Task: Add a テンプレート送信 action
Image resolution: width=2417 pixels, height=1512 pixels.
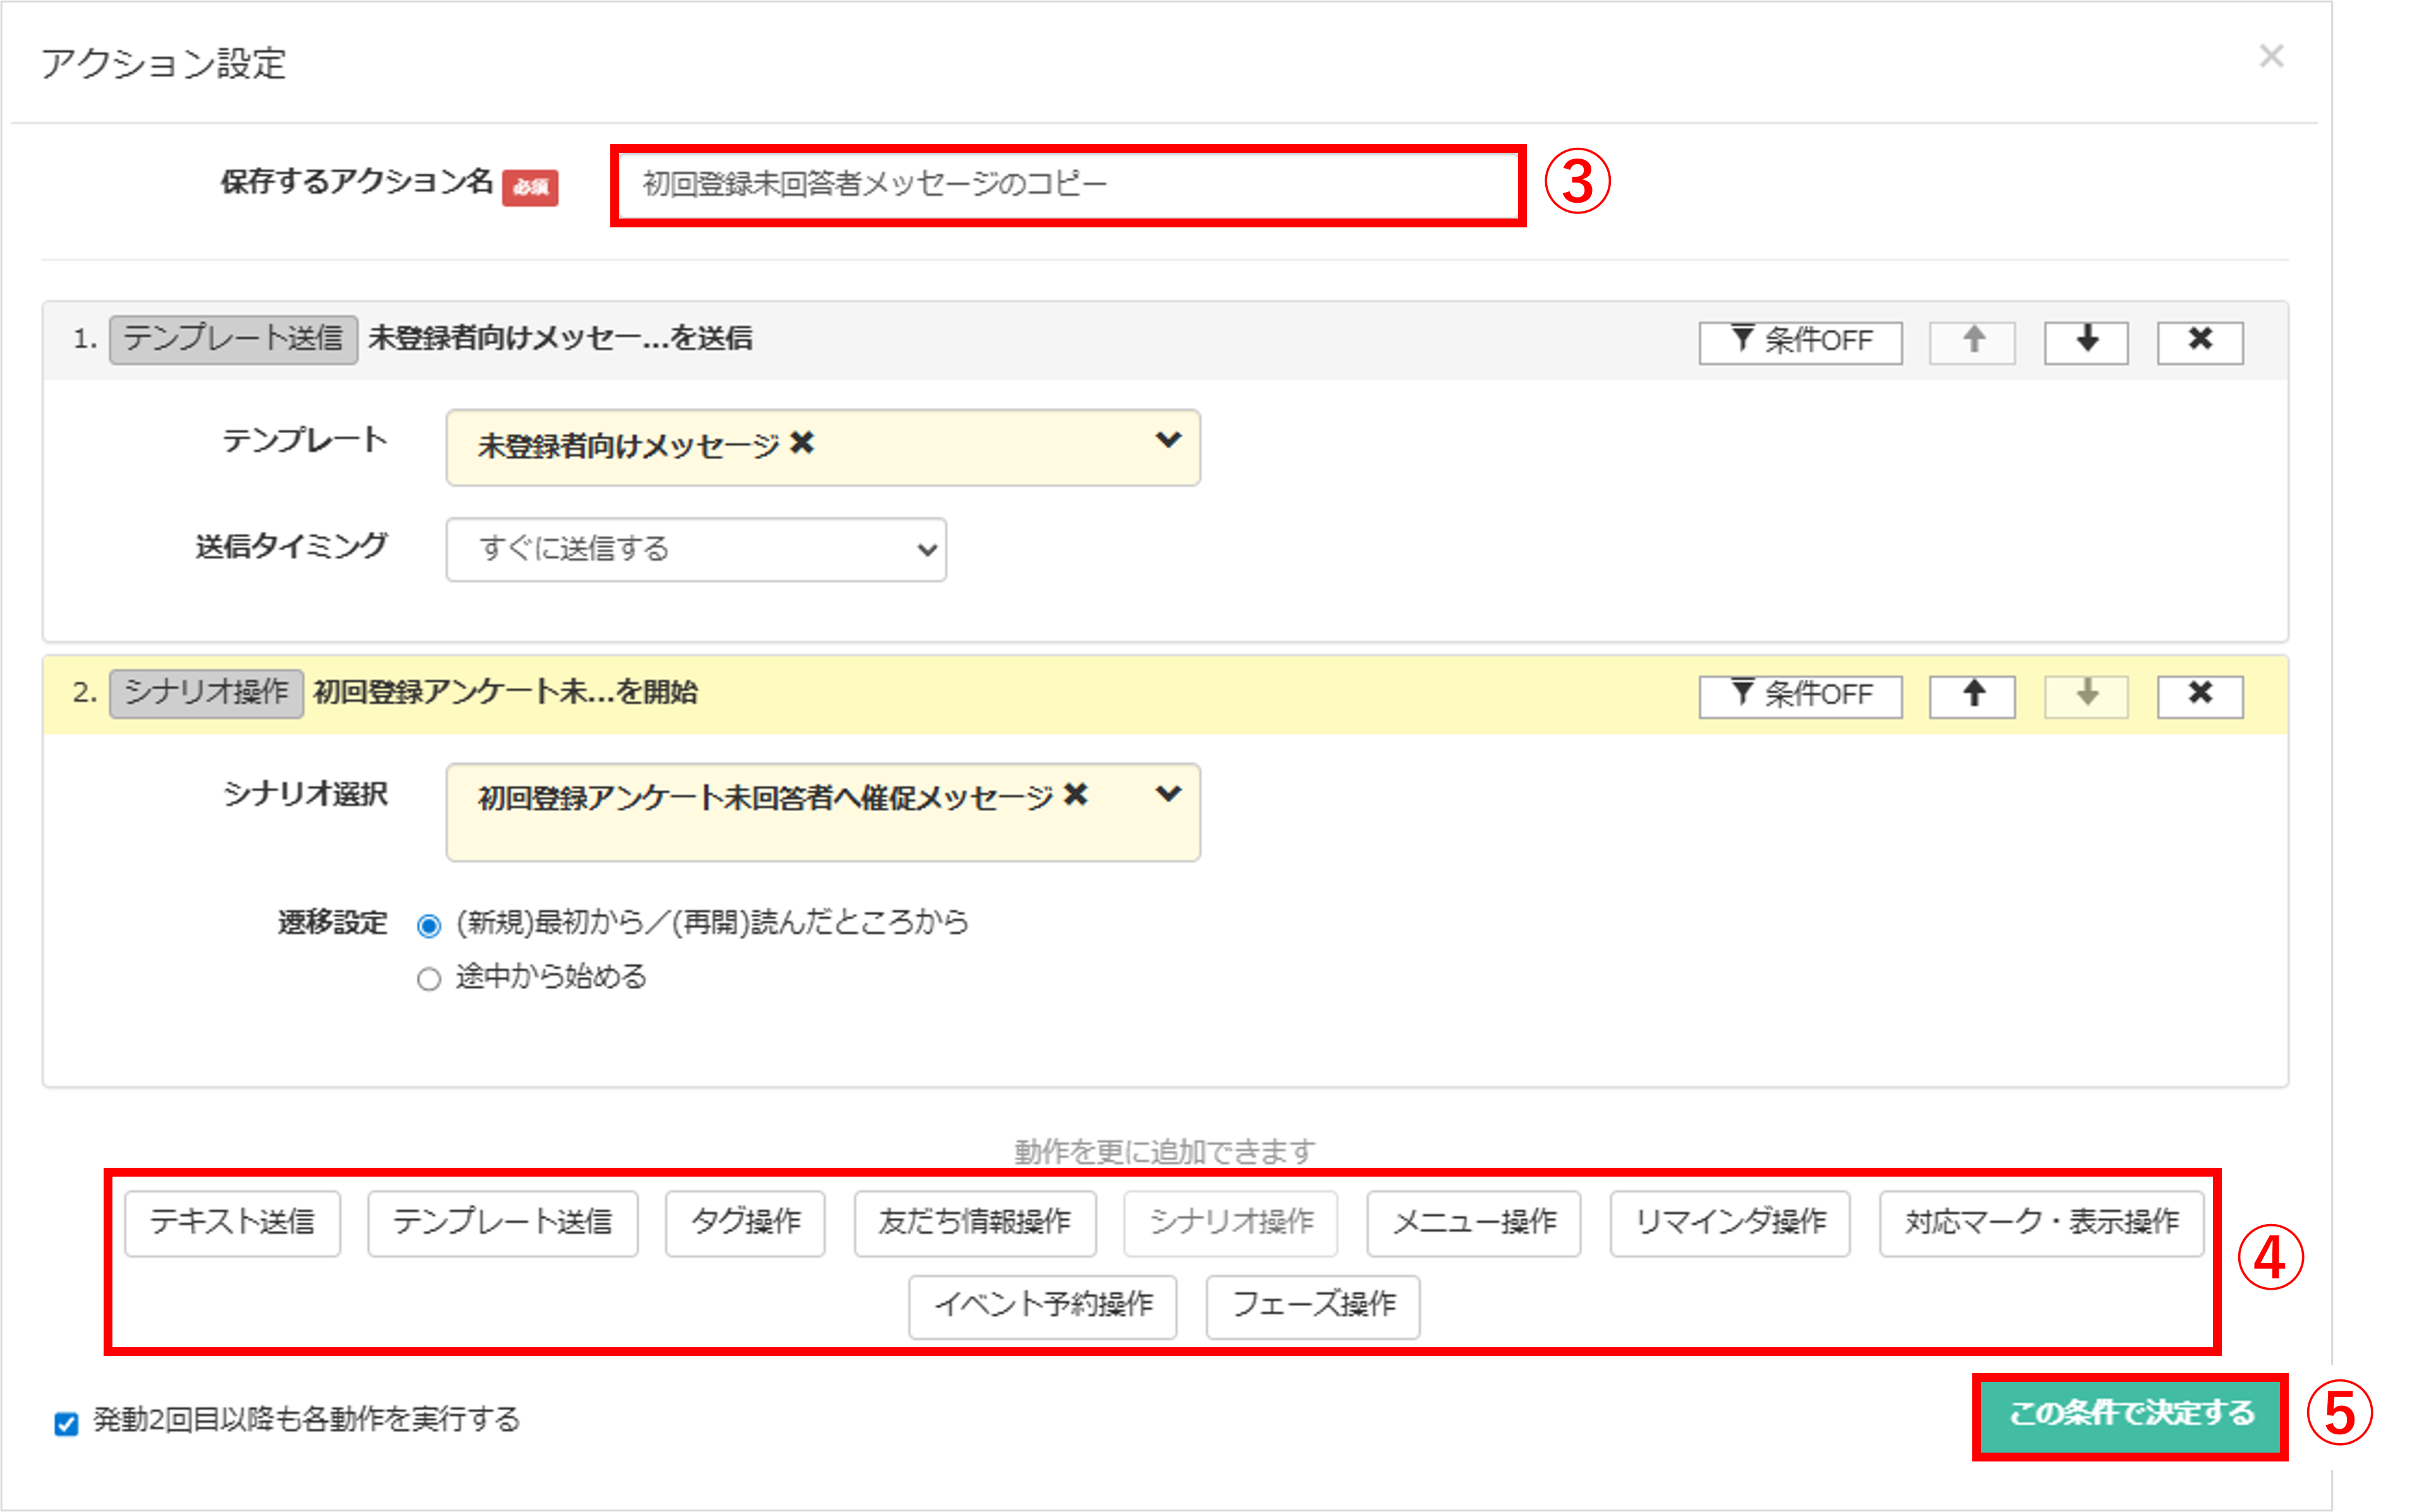Action: pos(502,1223)
